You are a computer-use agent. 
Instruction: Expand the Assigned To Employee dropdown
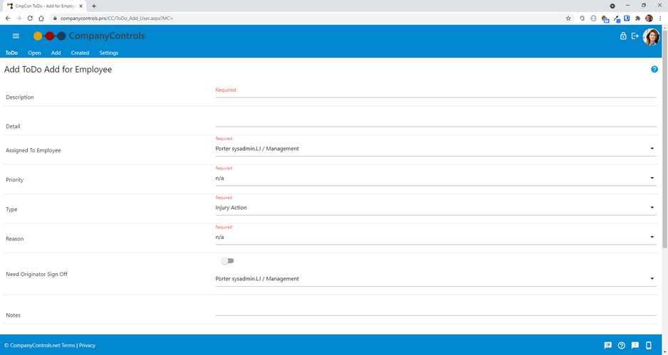pyautogui.click(x=435, y=149)
